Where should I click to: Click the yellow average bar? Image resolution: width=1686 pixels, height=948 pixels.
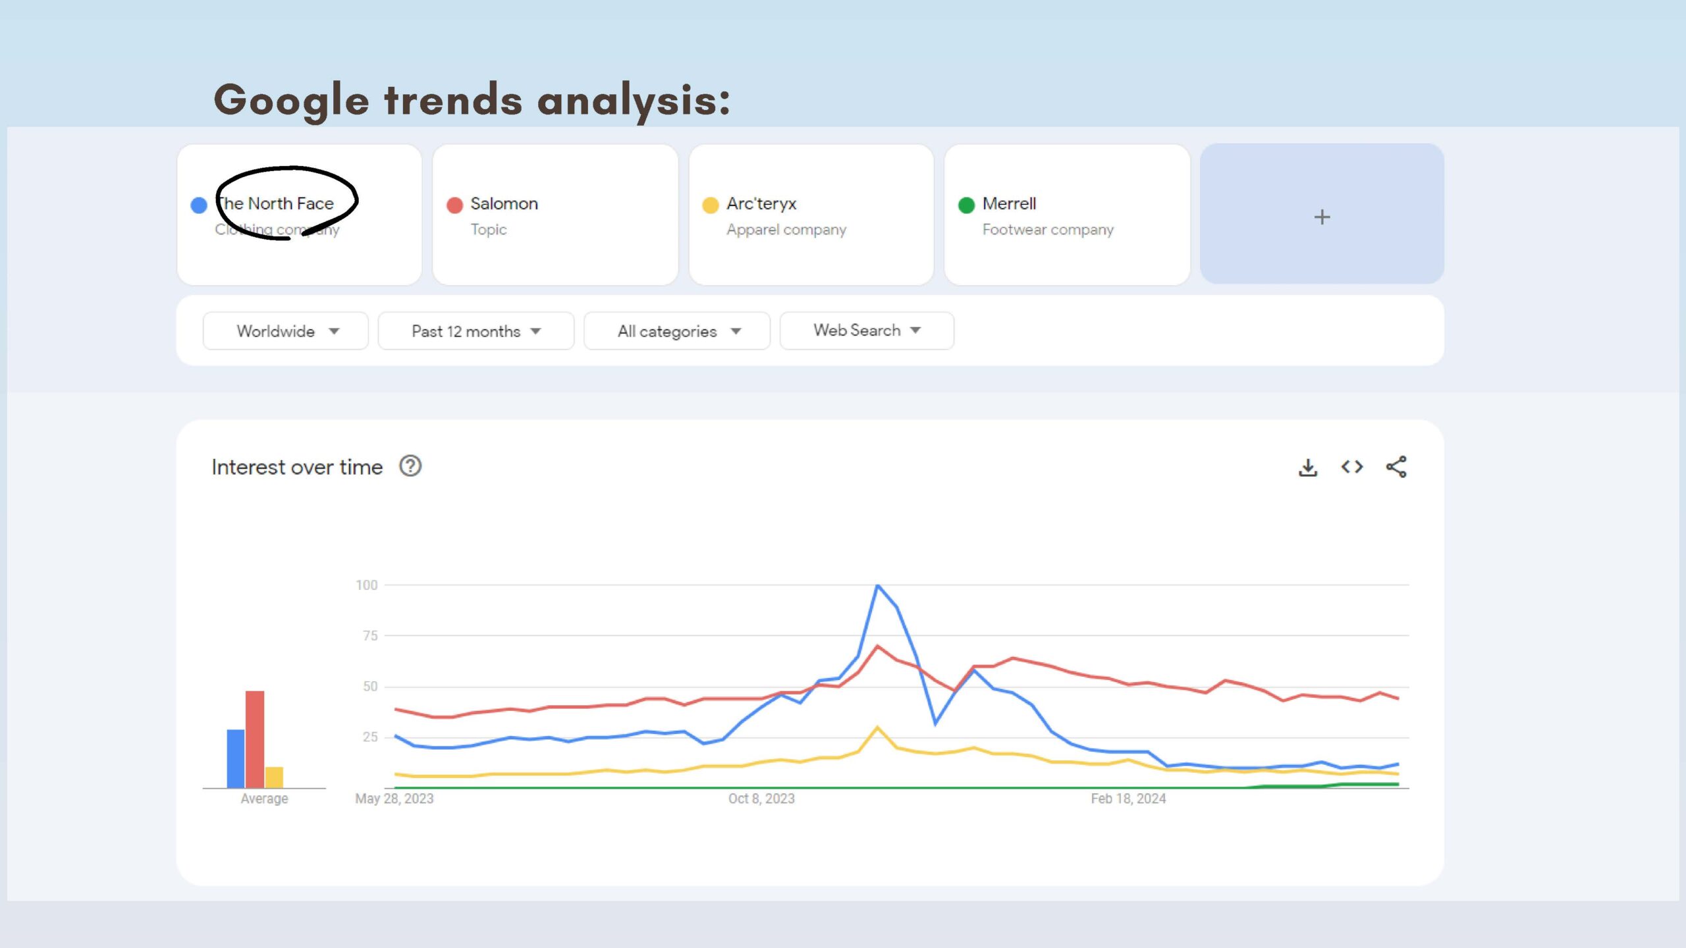[x=274, y=777]
